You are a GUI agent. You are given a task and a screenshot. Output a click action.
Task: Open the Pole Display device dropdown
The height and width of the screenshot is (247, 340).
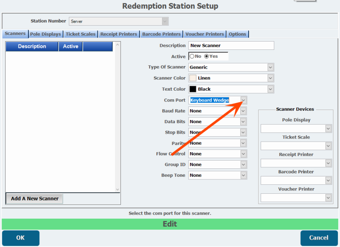328,129
